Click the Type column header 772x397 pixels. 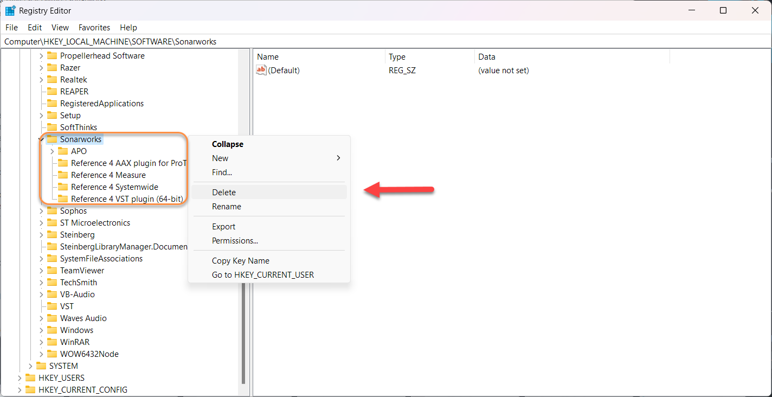[430, 56]
